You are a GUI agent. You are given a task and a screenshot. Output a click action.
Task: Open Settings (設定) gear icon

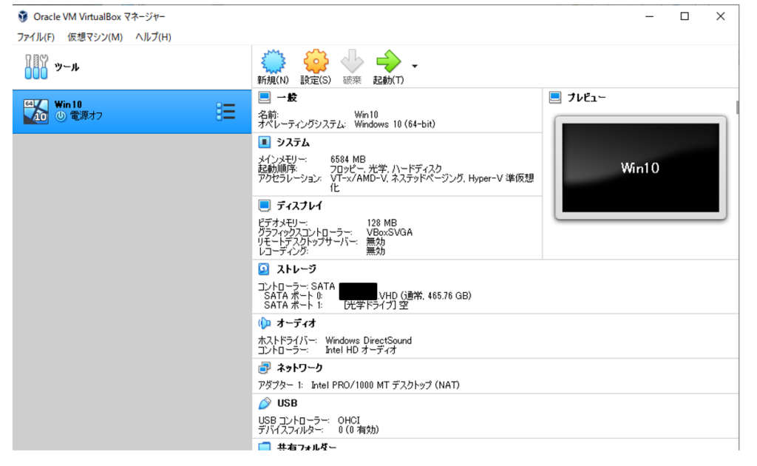pyautogui.click(x=316, y=62)
